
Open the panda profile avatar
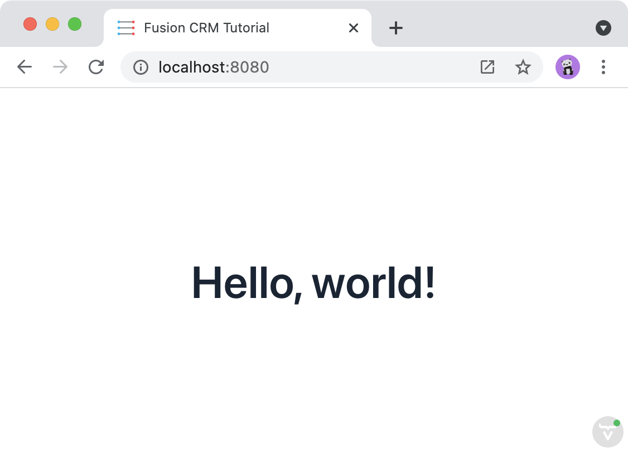click(568, 66)
